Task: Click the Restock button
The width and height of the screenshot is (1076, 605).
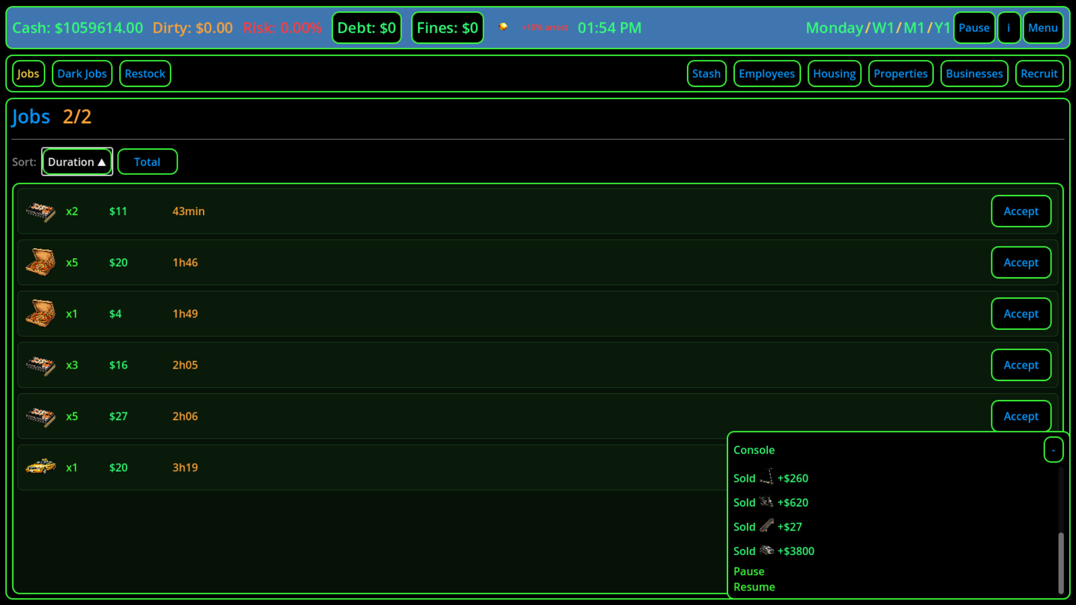Action: pos(145,73)
